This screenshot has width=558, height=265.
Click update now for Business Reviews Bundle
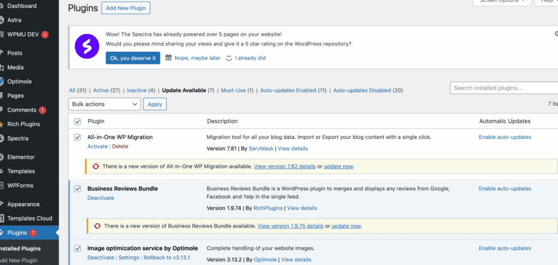point(346,226)
